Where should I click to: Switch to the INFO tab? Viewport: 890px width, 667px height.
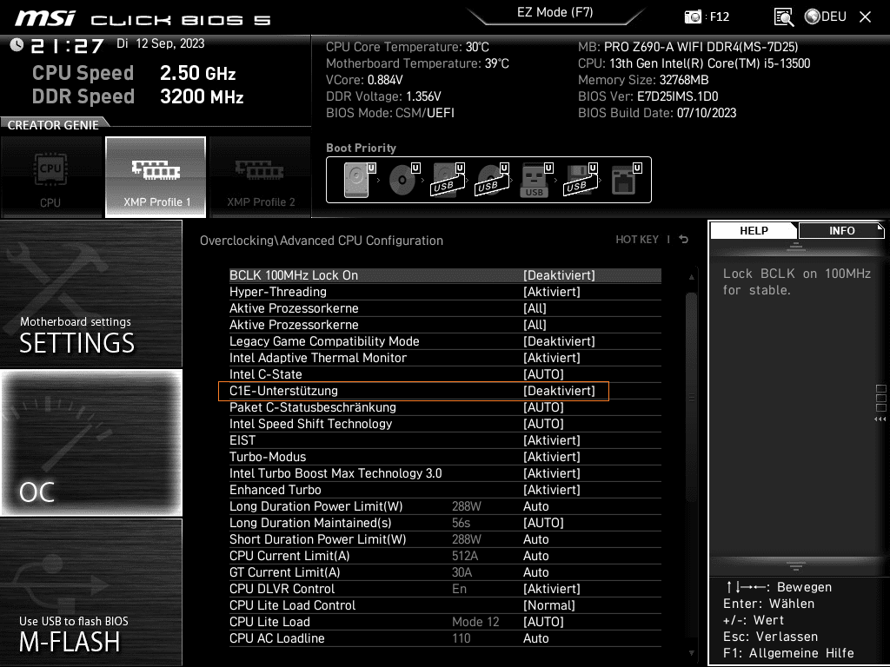point(841,230)
